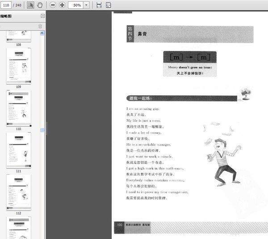
Task: Click the line "My life is just a mess."
Action: point(143,121)
